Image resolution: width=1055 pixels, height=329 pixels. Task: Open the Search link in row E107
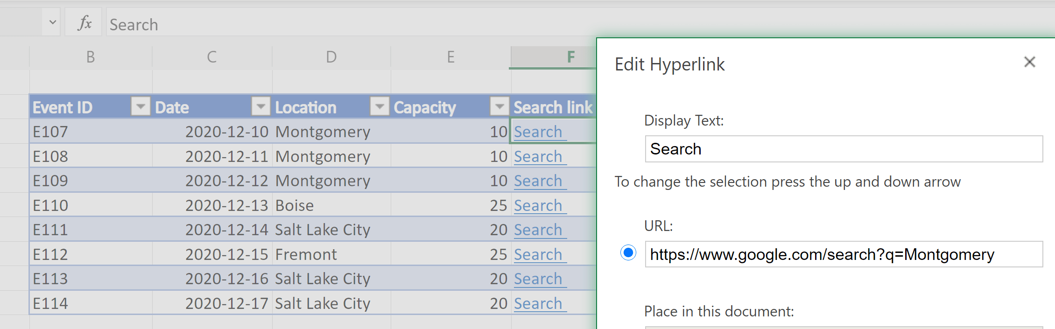click(x=538, y=132)
